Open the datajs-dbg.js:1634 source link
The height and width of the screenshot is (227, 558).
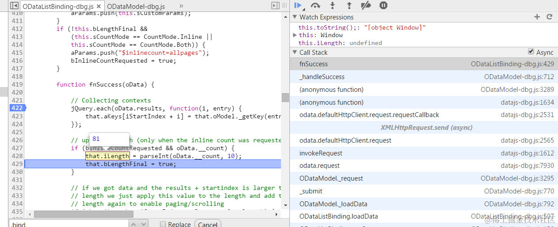point(527,102)
